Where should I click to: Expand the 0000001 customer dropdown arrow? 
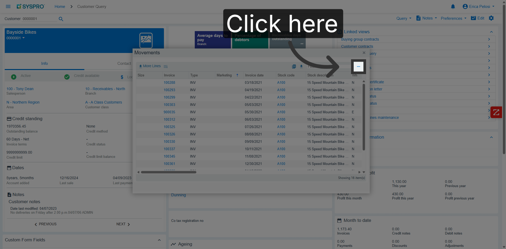tap(23, 38)
